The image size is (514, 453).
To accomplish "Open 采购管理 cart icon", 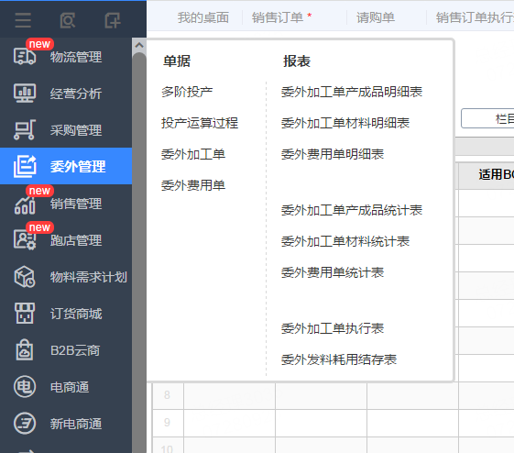I will point(25,130).
